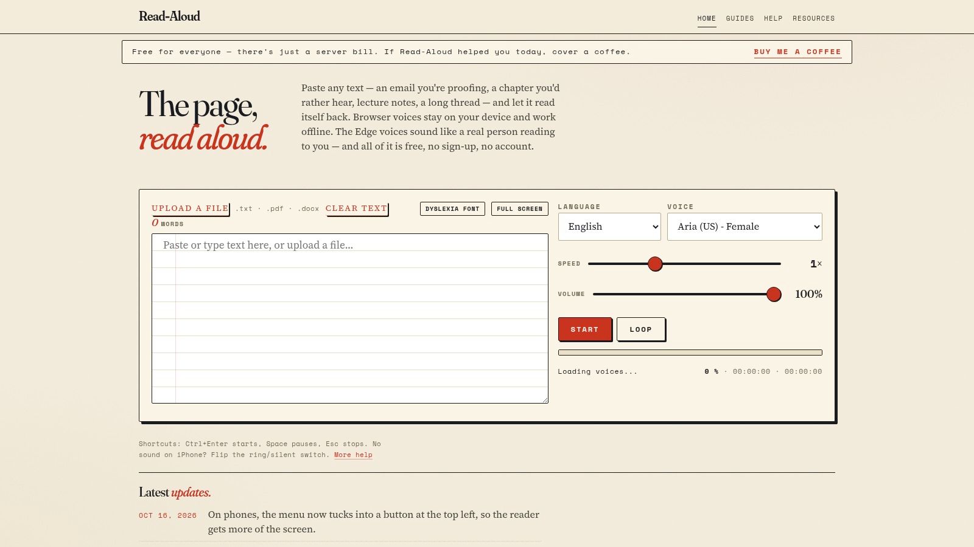Click the Buy Me a Coffee link
974x547 pixels.
pos(797,52)
